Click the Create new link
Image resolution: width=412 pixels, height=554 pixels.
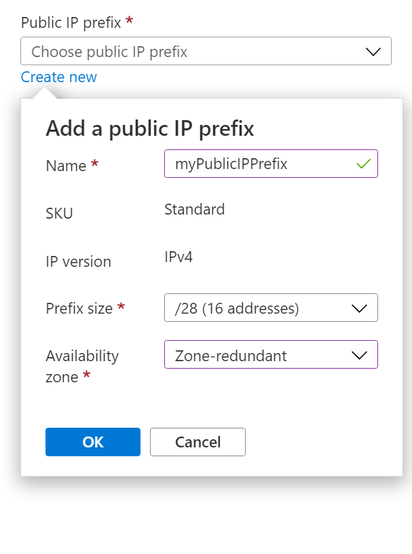[x=58, y=77]
